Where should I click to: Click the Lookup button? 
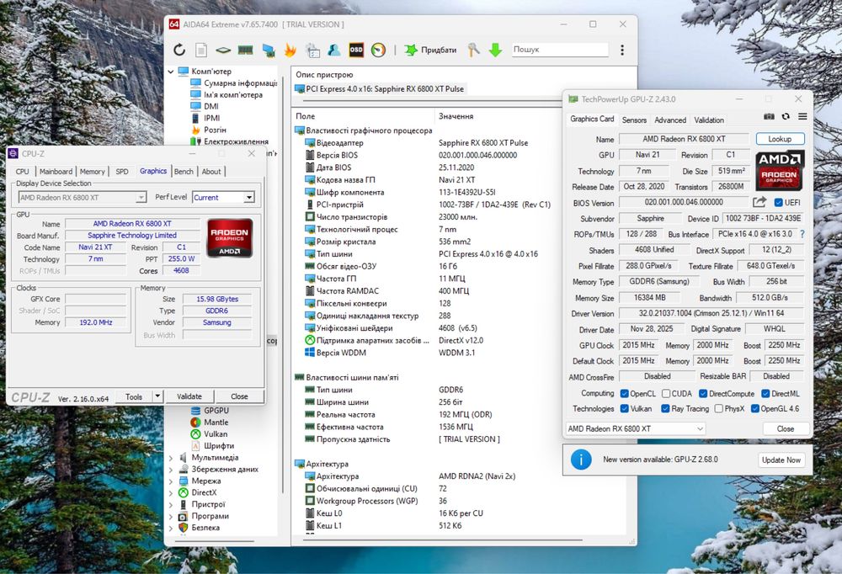(780, 139)
